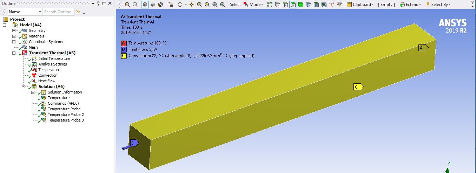Select Temperature Probe 2 in outline
The image size is (476, 173).
(x=66, y=115)
